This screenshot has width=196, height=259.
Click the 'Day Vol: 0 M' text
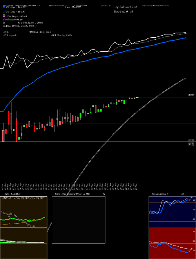click(x=123, y=11)
